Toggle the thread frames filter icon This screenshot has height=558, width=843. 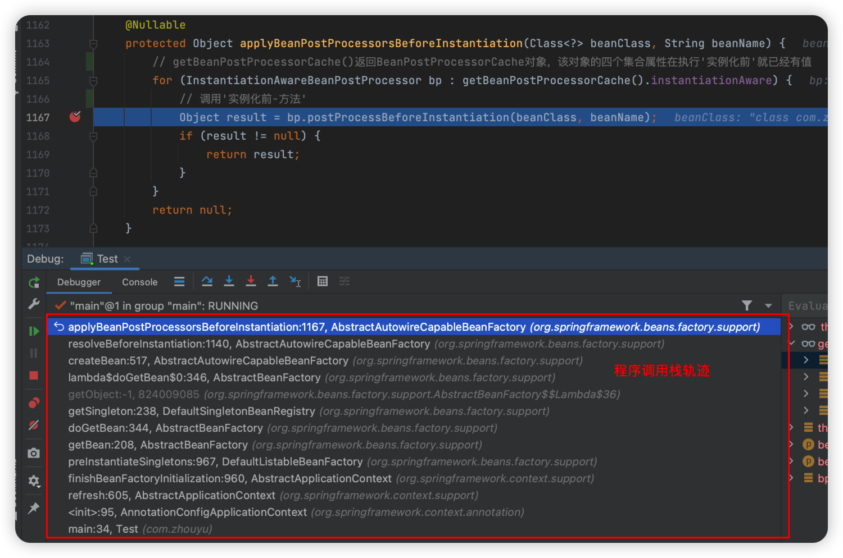[x=747, y=305]
